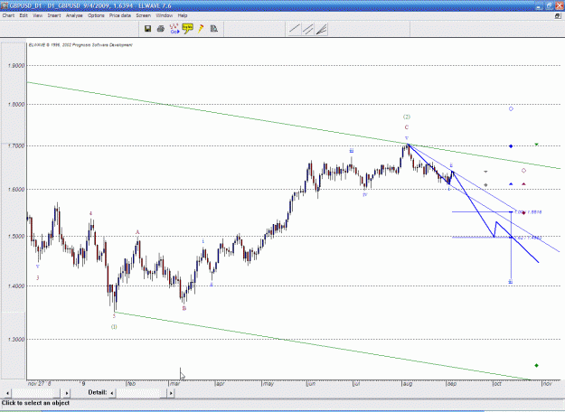Viewport: 565px width, 412px height.
Task: Select the fan lines tool
Action: click(321, 29)
